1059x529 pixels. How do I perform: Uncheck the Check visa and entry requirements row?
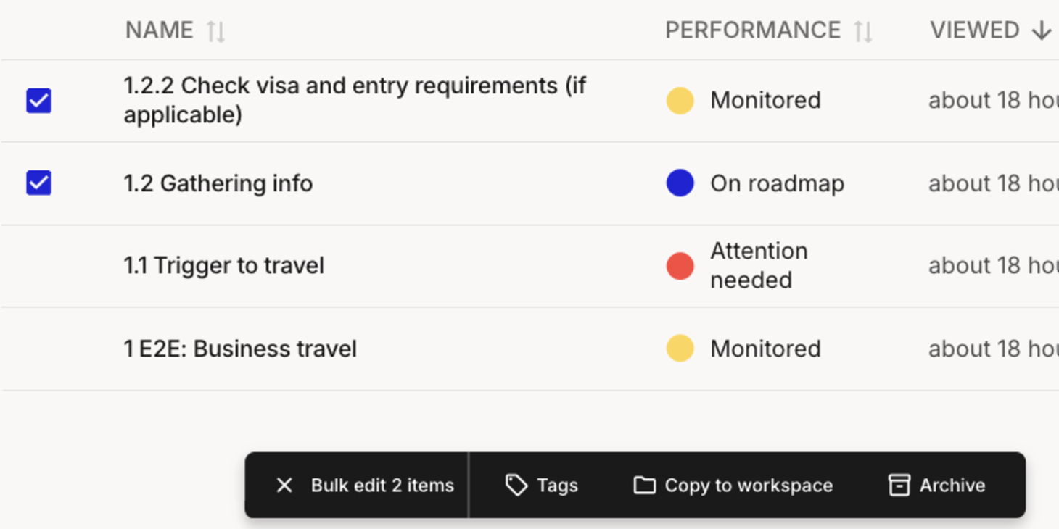pos(39,101)
